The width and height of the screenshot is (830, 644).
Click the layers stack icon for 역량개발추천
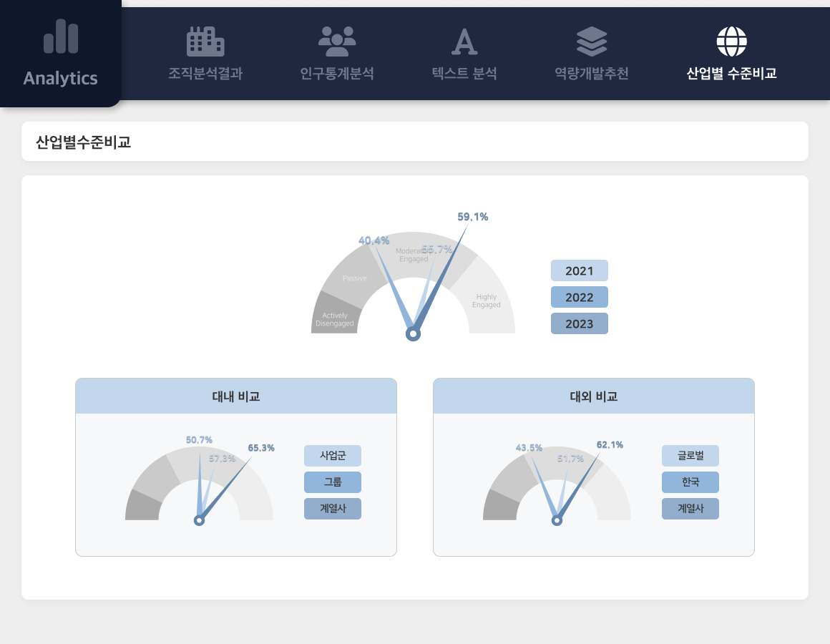pos(592,42)
